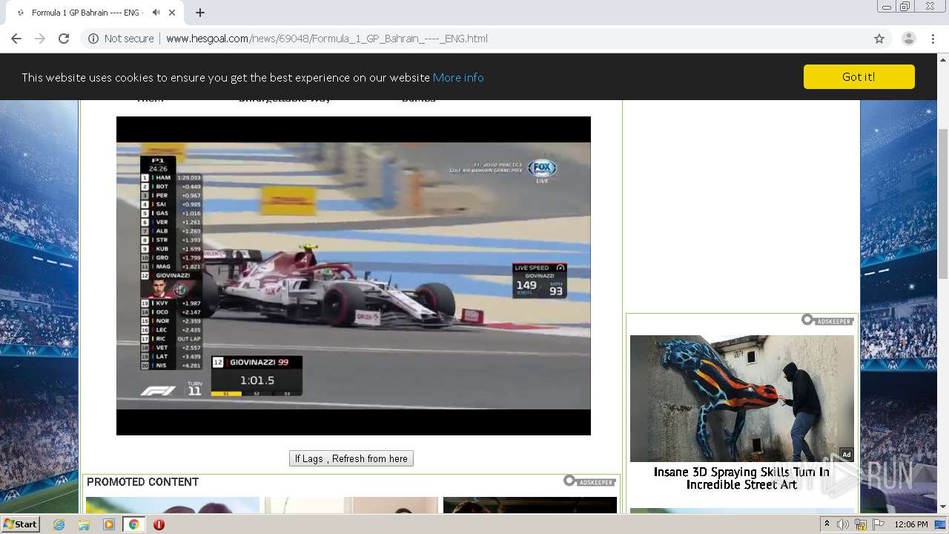This screenshot has height=534, width=949.
Task: Bookmark this page with the star icon
Action: (879, 39)
